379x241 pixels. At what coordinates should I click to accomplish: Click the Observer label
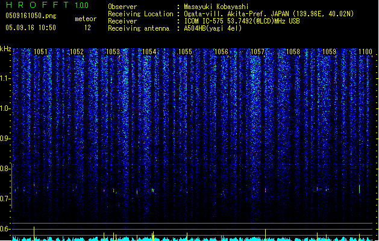(x=122, y=7)
